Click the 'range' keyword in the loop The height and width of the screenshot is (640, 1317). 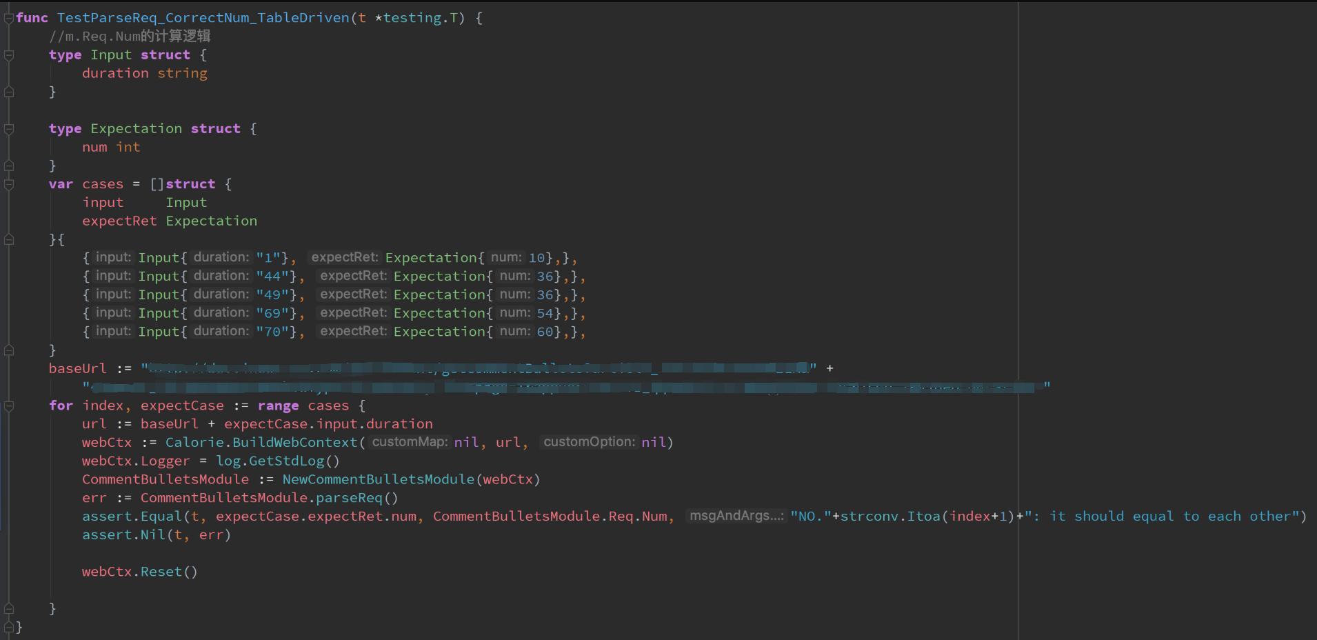coord(278,406)
